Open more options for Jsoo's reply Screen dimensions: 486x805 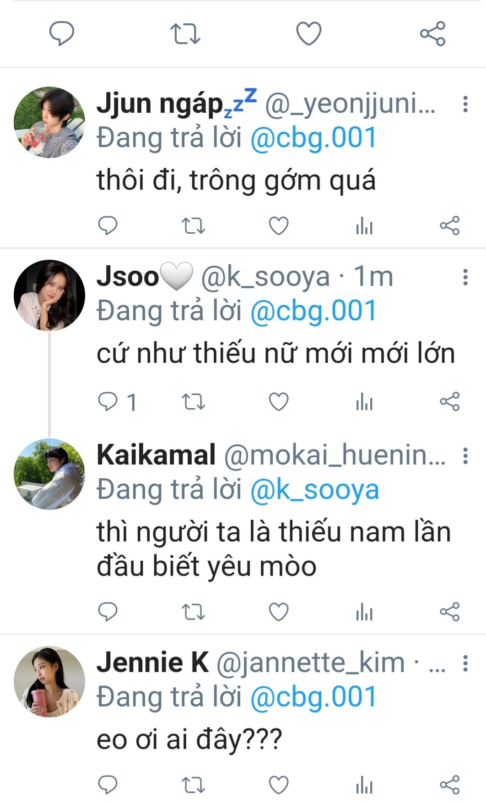click(465, 277)
